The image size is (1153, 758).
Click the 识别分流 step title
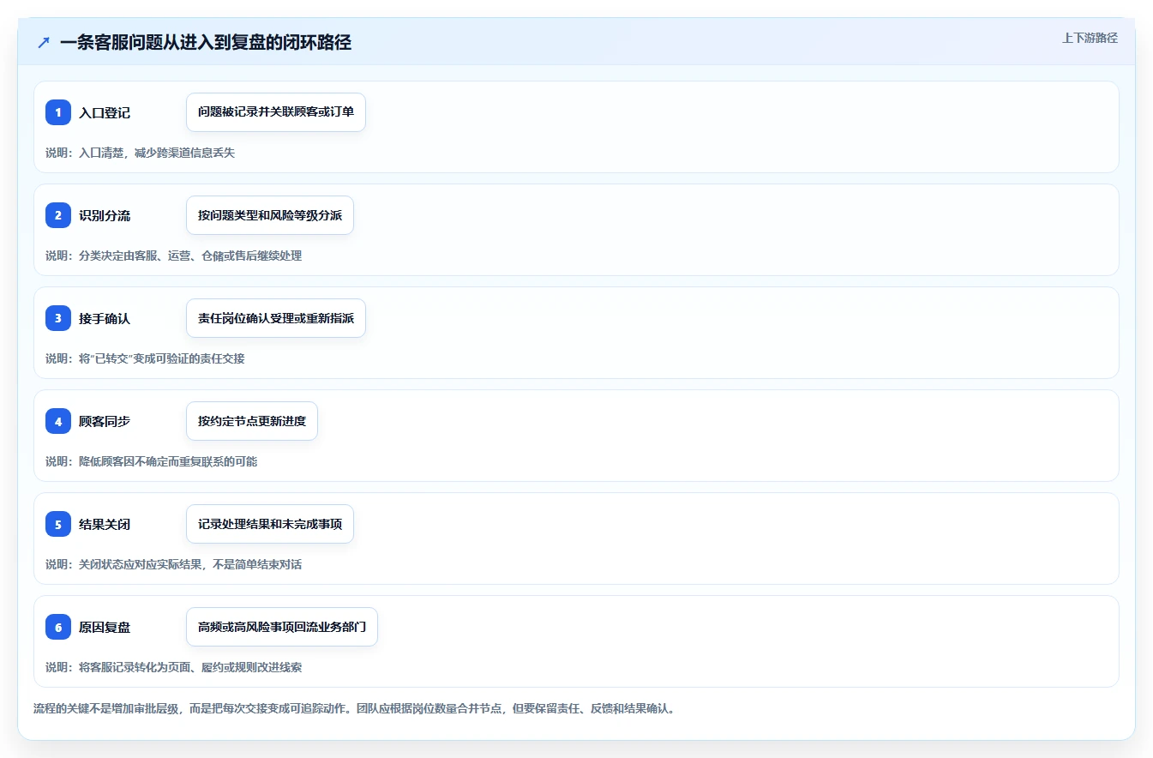pos(105,215)
